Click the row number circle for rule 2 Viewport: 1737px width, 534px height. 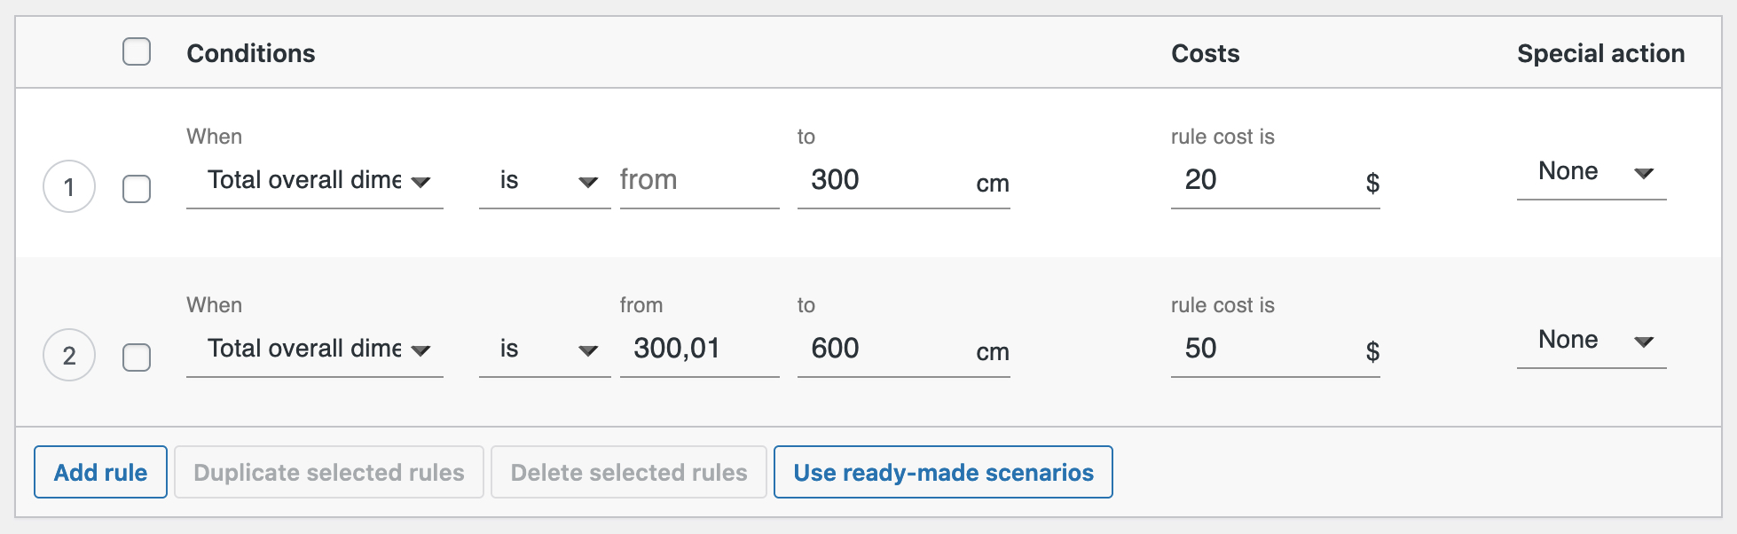[69, 355]
